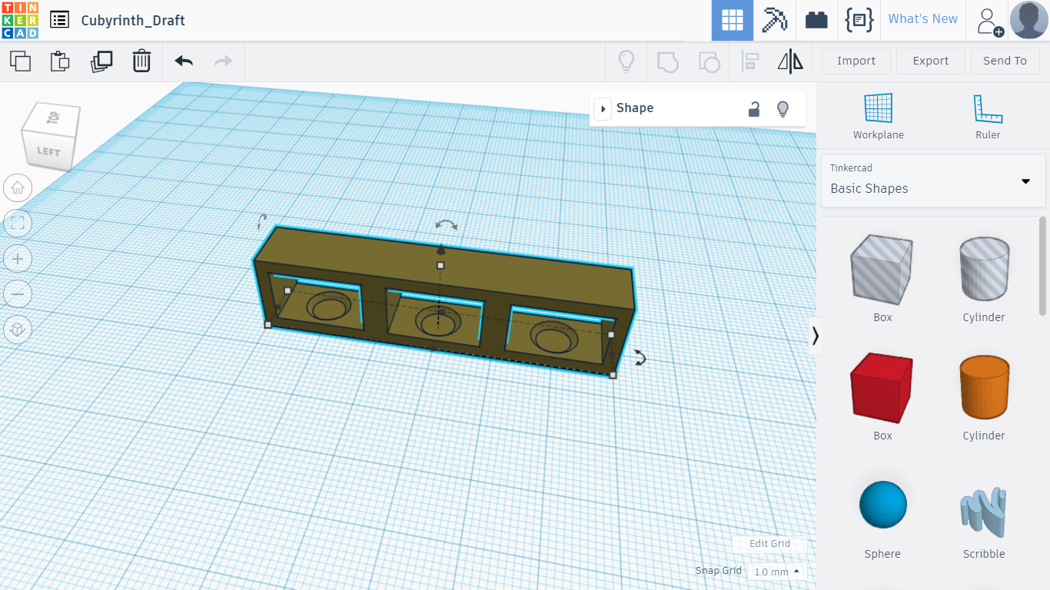
Task: Open the design list icon
Action: [59, 20]
